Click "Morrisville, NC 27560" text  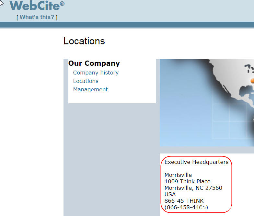tap(193, 188)
